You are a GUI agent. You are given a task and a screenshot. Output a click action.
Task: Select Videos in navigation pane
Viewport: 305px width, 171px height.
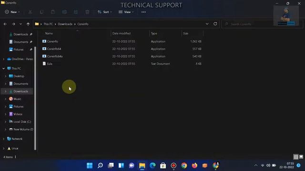pos(18,114)
